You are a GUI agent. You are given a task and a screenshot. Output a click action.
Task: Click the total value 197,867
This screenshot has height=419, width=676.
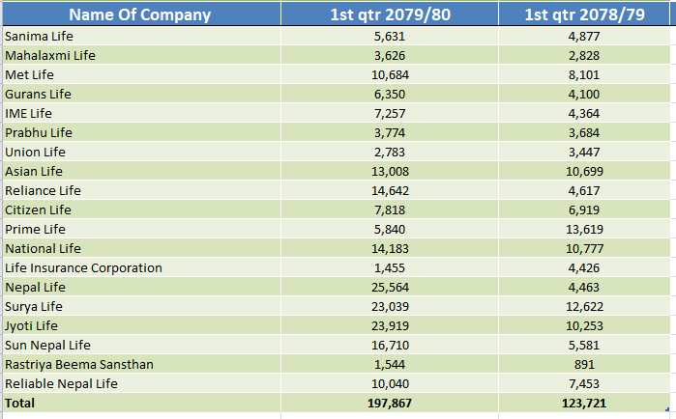point(390,404)
